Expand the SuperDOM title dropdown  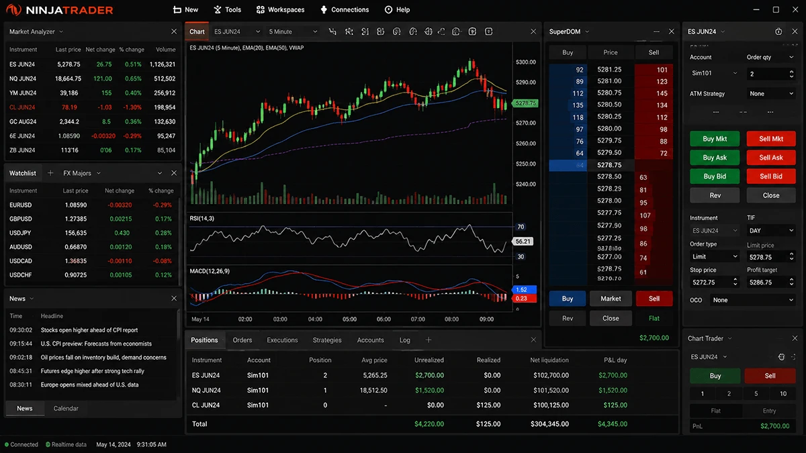tap(587, 32)
